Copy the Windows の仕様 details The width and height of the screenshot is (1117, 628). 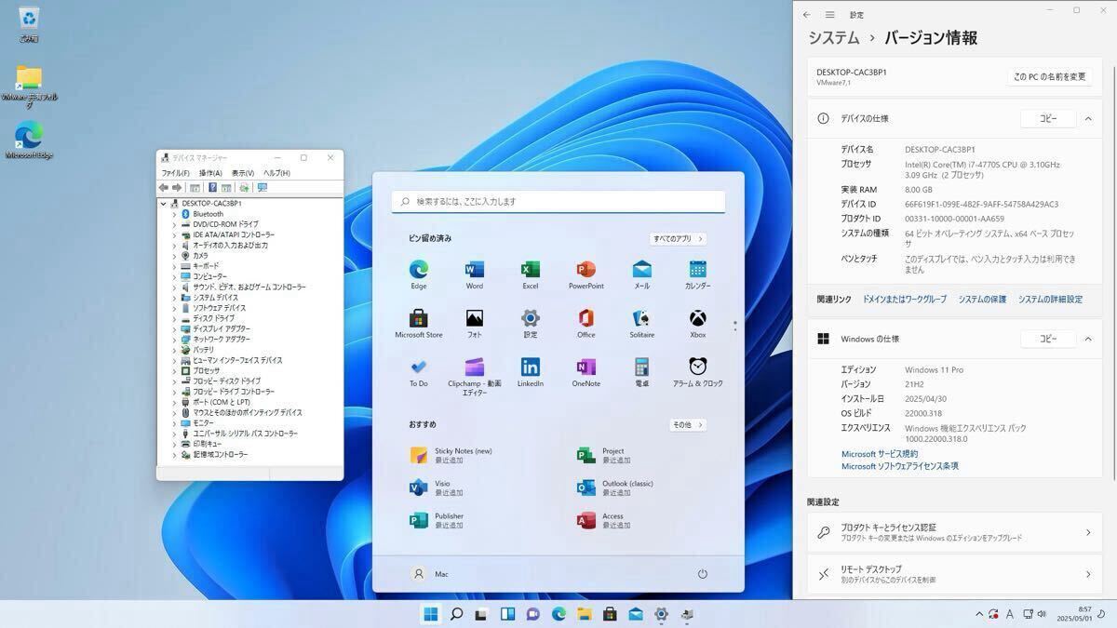[x=1048, y=339]
